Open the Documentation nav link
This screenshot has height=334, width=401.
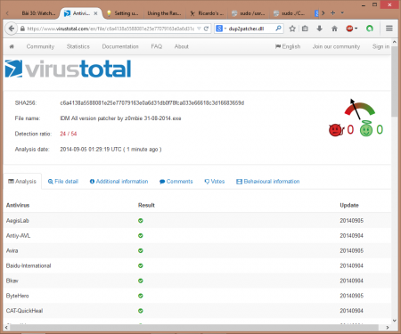click(120, 46)
